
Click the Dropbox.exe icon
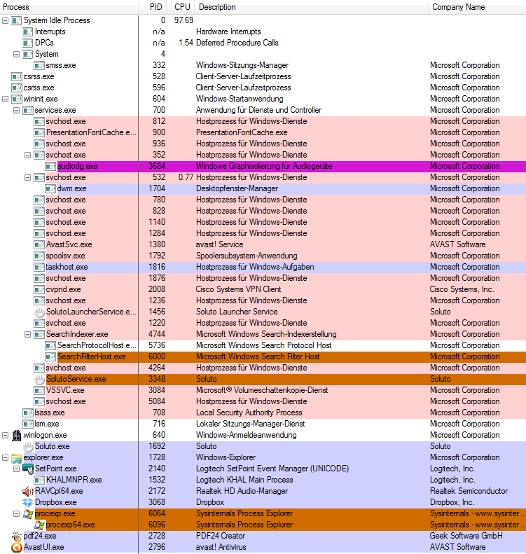pos(27,502)
